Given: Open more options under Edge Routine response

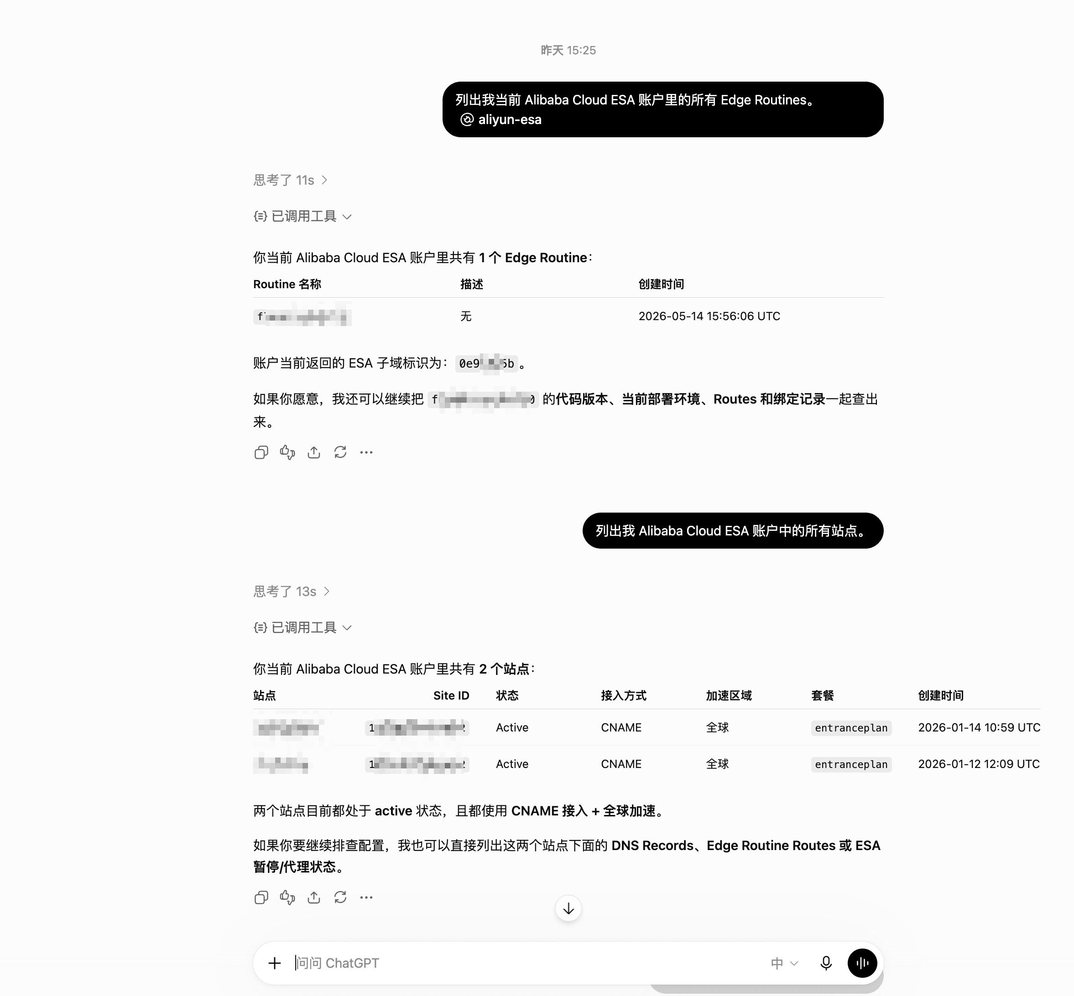Looking at the screenshot, I should (x=367, y=452).
